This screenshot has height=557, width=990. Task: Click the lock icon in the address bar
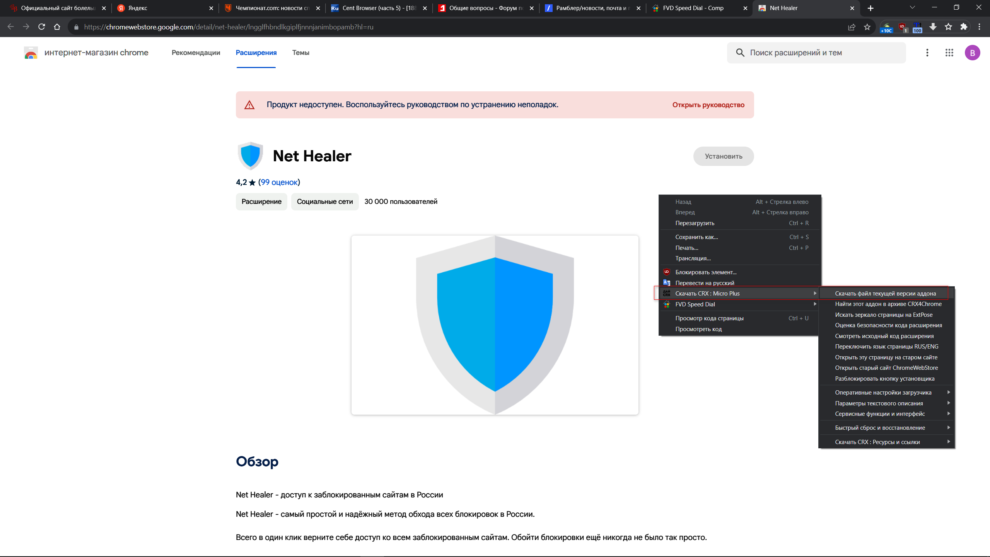(76, 27)
